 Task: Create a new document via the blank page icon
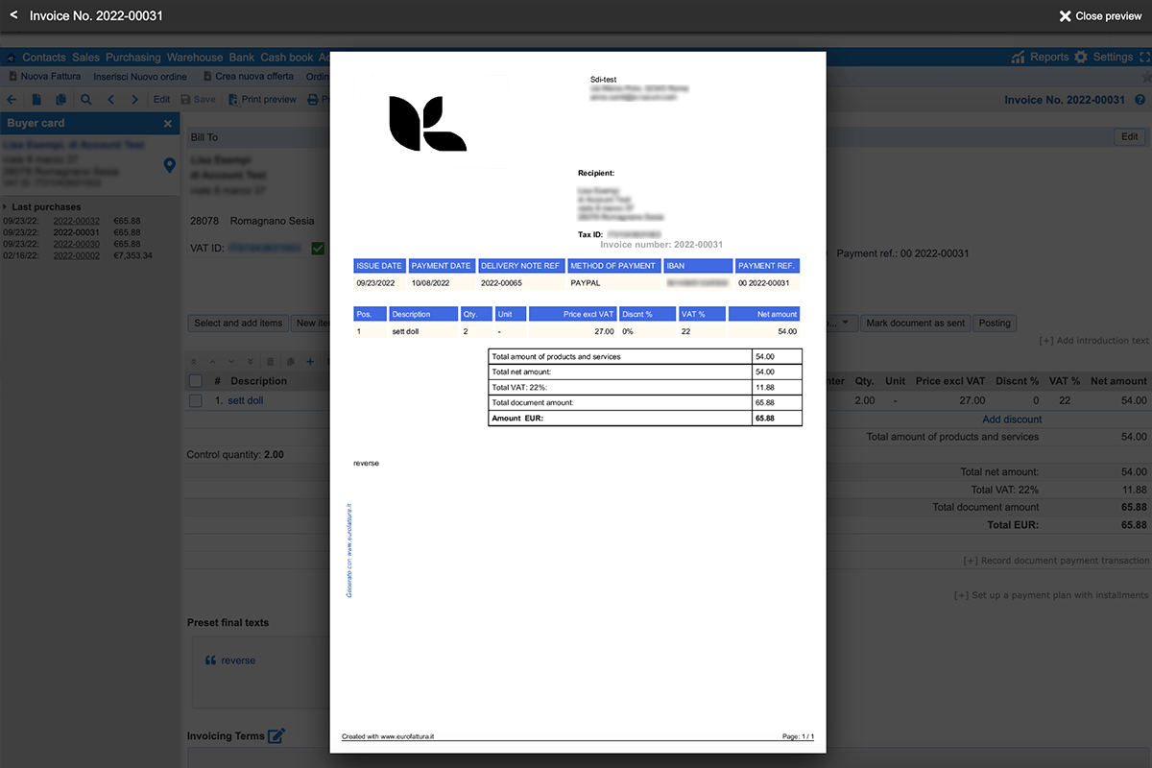point(36,99)
